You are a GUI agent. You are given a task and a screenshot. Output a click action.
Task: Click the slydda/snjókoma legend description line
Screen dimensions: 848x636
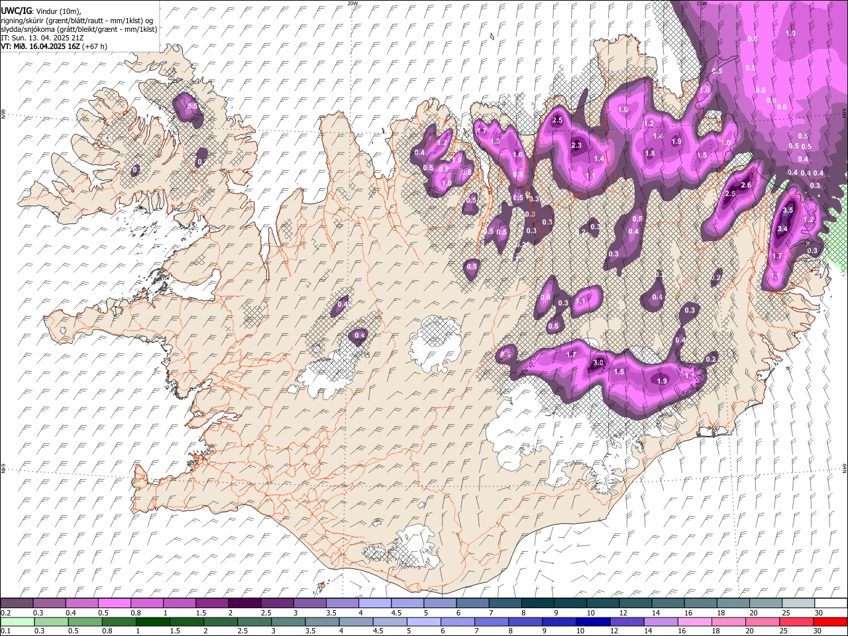pos(79,29)
